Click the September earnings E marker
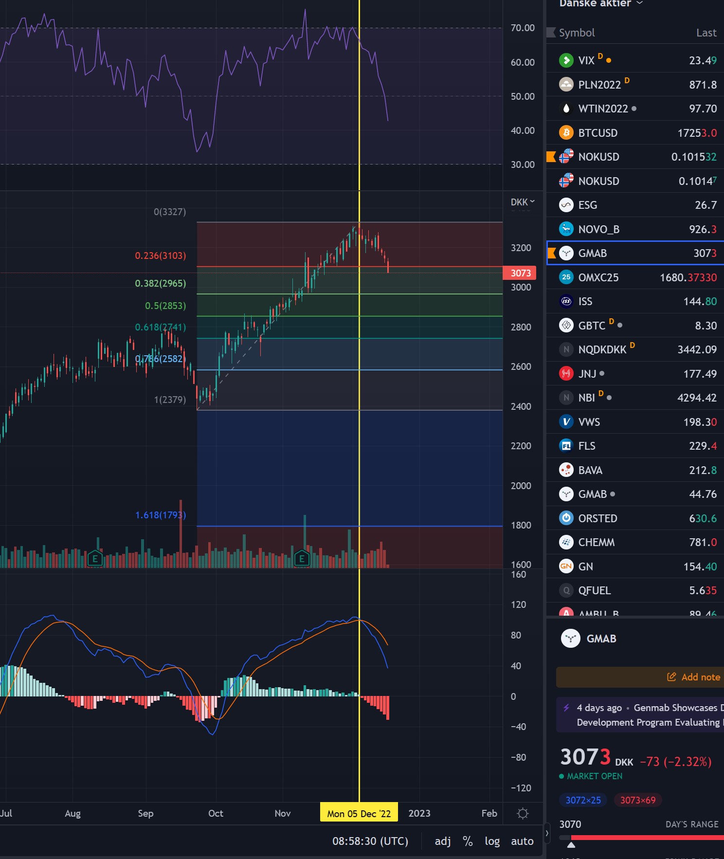The image size is (724, 859). 95,559
